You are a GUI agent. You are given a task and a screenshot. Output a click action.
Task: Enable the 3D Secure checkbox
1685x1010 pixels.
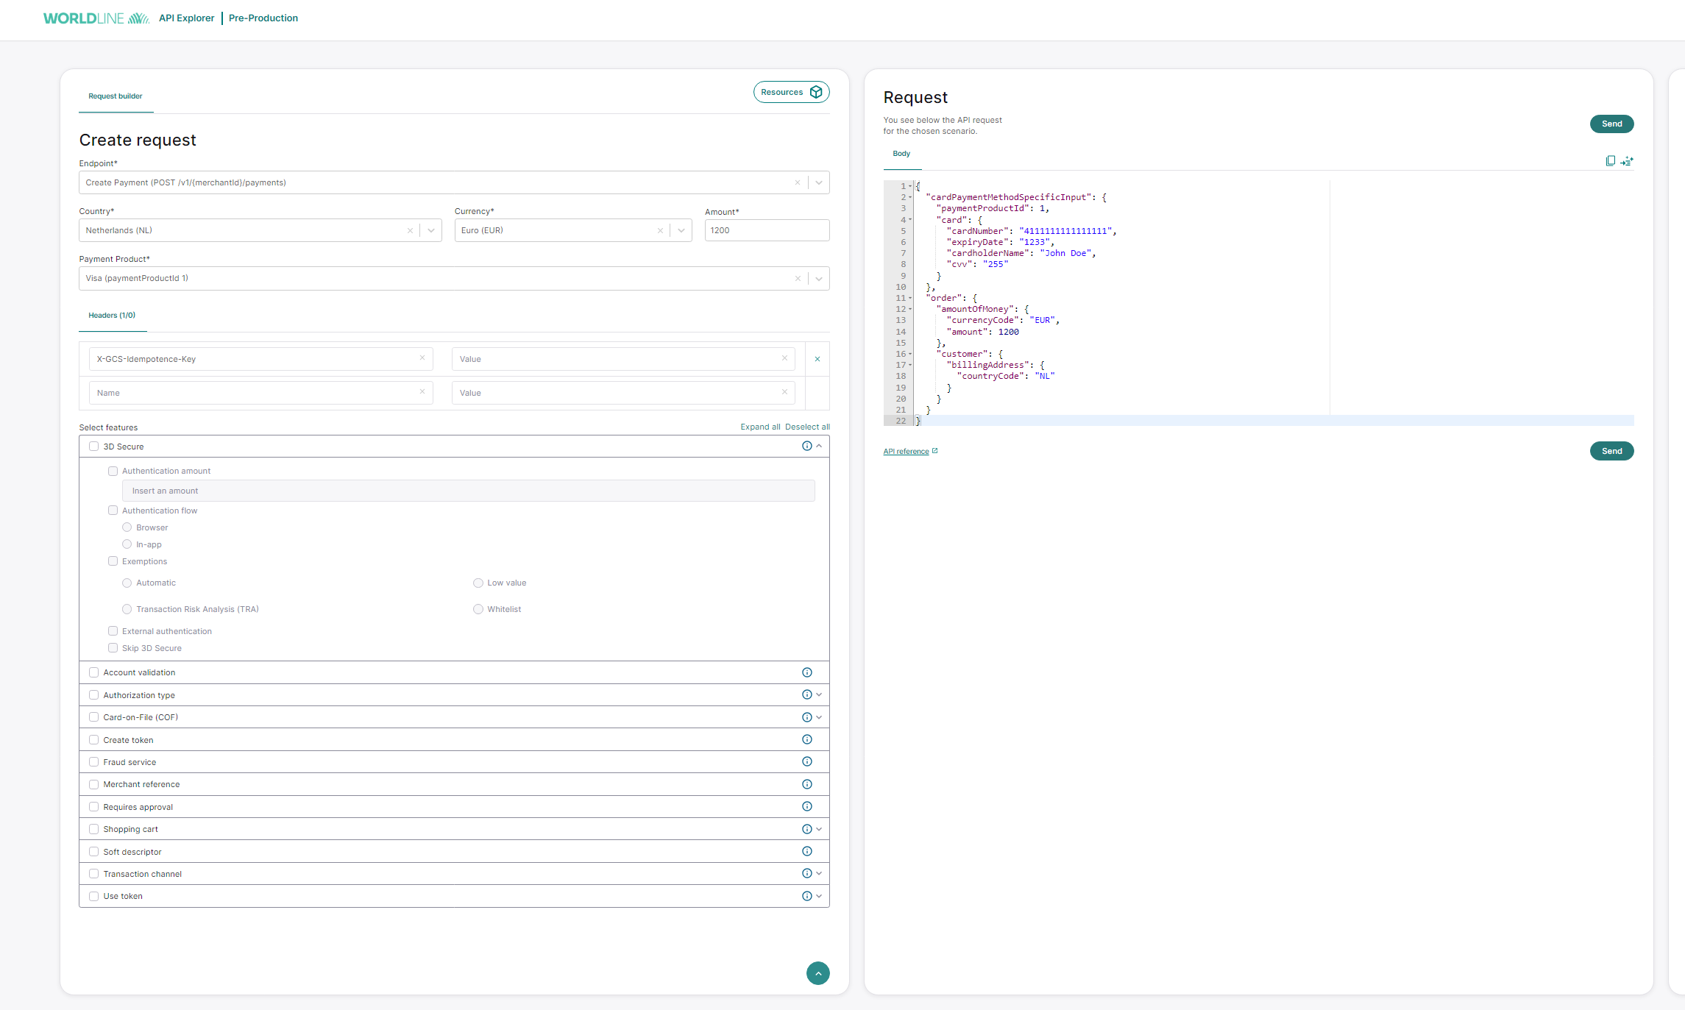click(x=93, y=446)
